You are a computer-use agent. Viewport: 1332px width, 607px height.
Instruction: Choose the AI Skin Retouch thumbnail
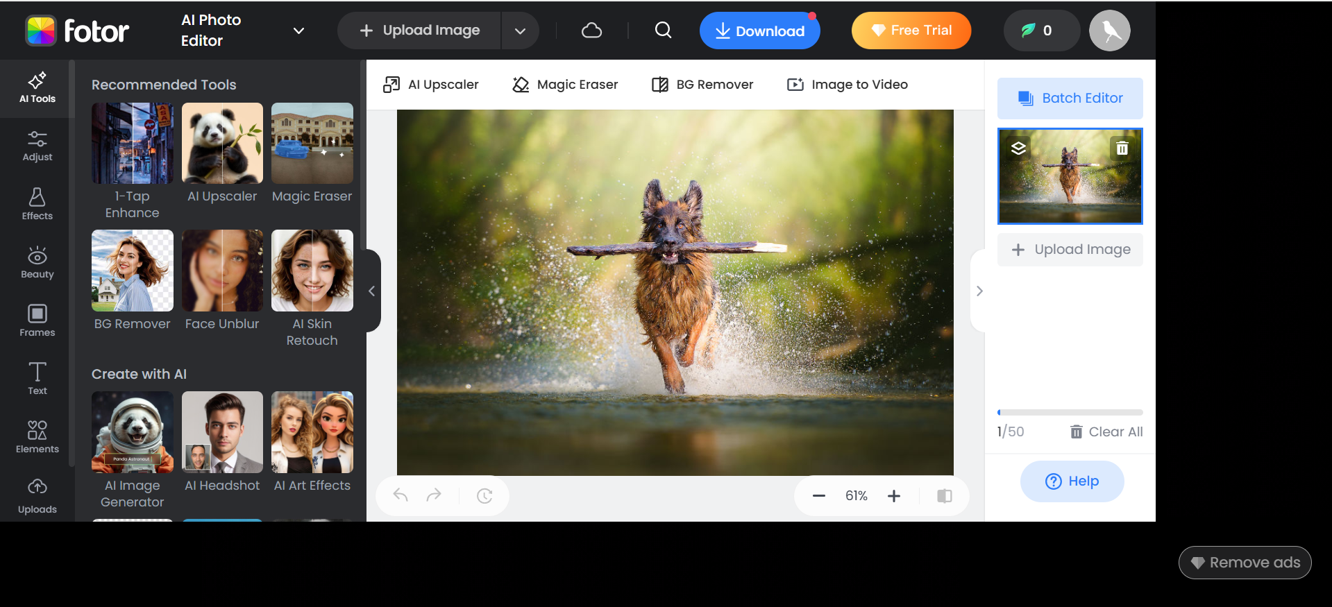pos(312,271)
